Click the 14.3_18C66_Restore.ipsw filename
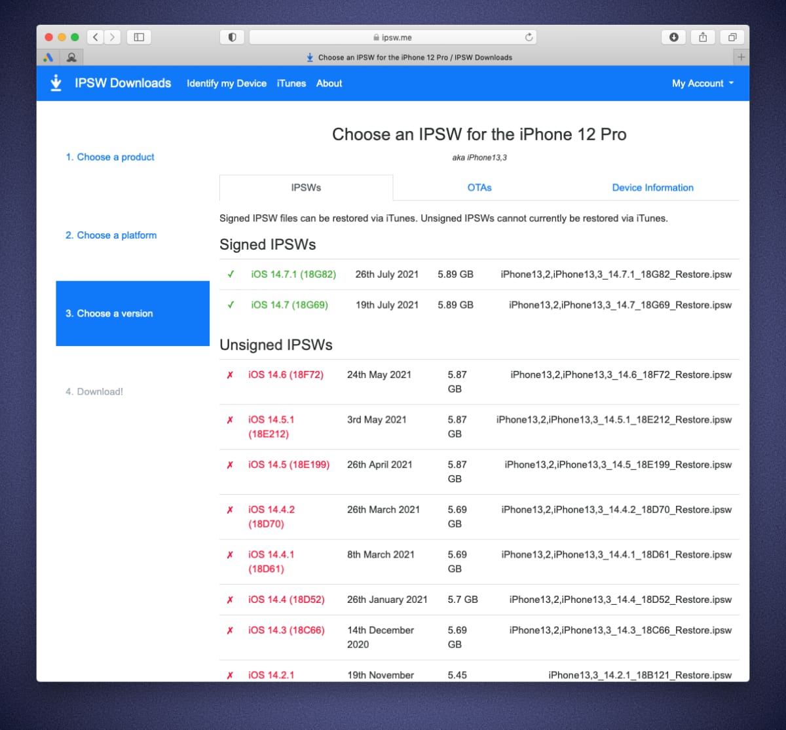Viewport: 786px width, 730px height. tap(620, 630)
